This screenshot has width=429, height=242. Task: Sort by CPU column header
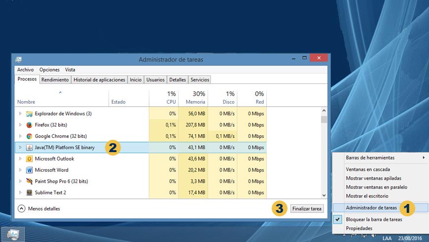coord(164,98)
